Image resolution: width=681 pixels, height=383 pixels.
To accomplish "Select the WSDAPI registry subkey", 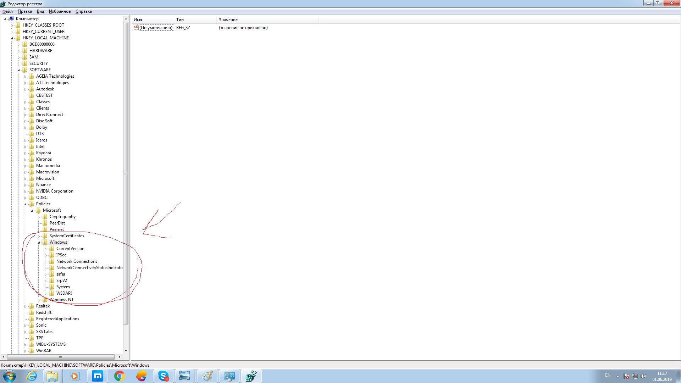I will click(x=63, y=293).
